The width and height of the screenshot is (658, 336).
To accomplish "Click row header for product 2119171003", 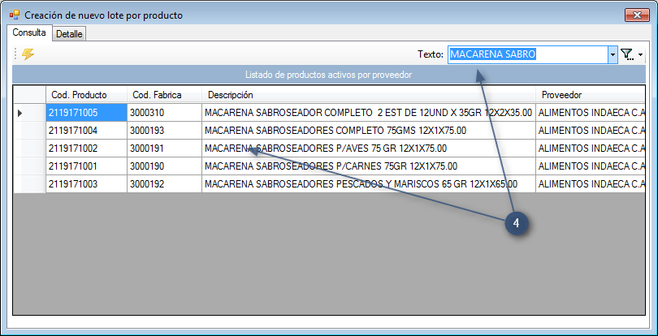I will click(29, 183).
